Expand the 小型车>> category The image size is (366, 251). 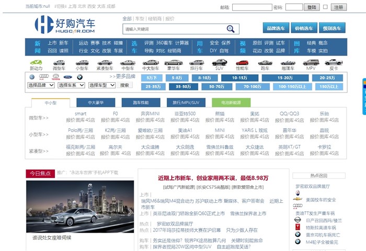pyautogui.click(x=39, y=134)
